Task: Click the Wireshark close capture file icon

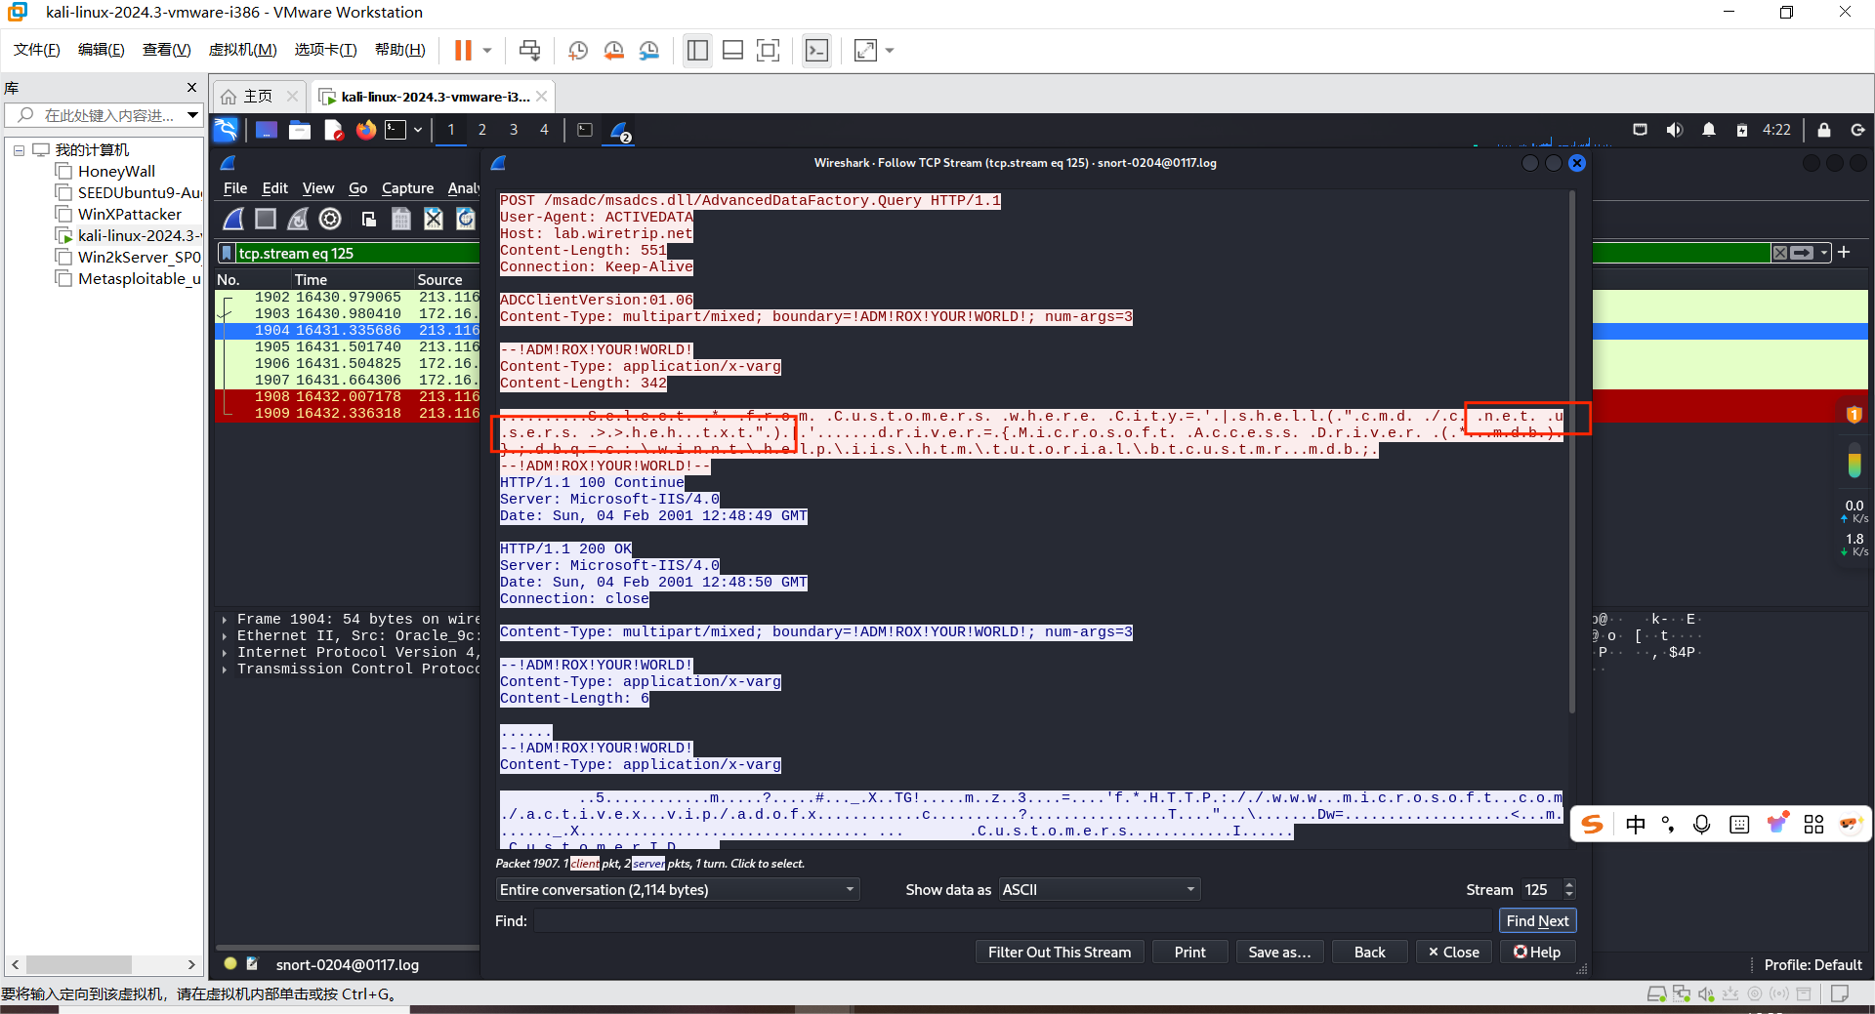Action: coord(434,220)
